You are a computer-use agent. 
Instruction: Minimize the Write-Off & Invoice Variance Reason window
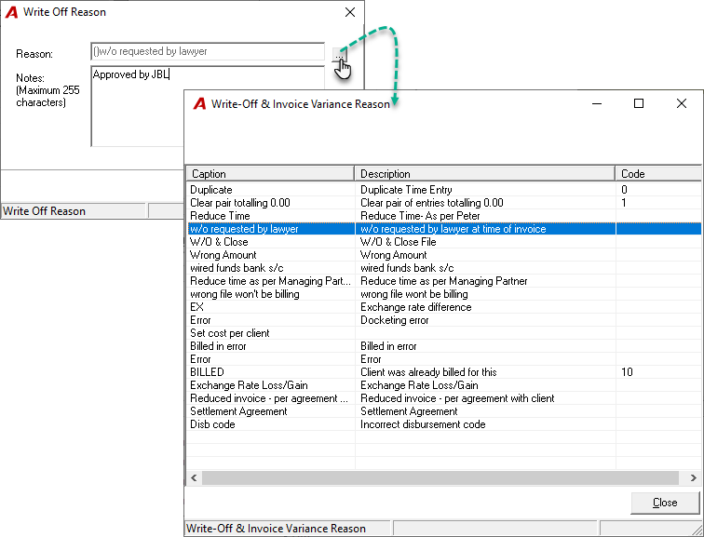point(597,103)
